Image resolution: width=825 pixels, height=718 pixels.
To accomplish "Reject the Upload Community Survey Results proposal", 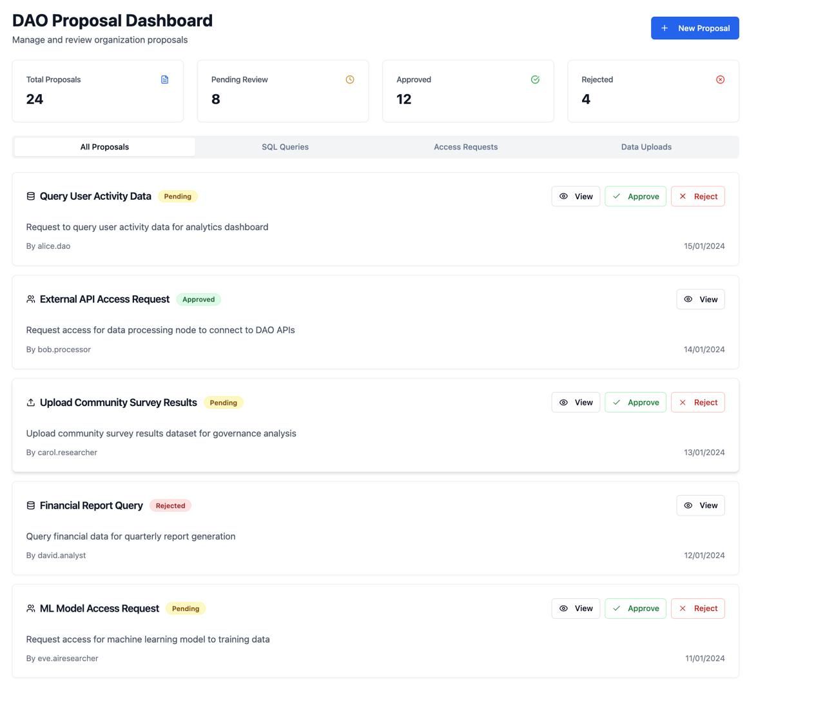I will (698, 403).
